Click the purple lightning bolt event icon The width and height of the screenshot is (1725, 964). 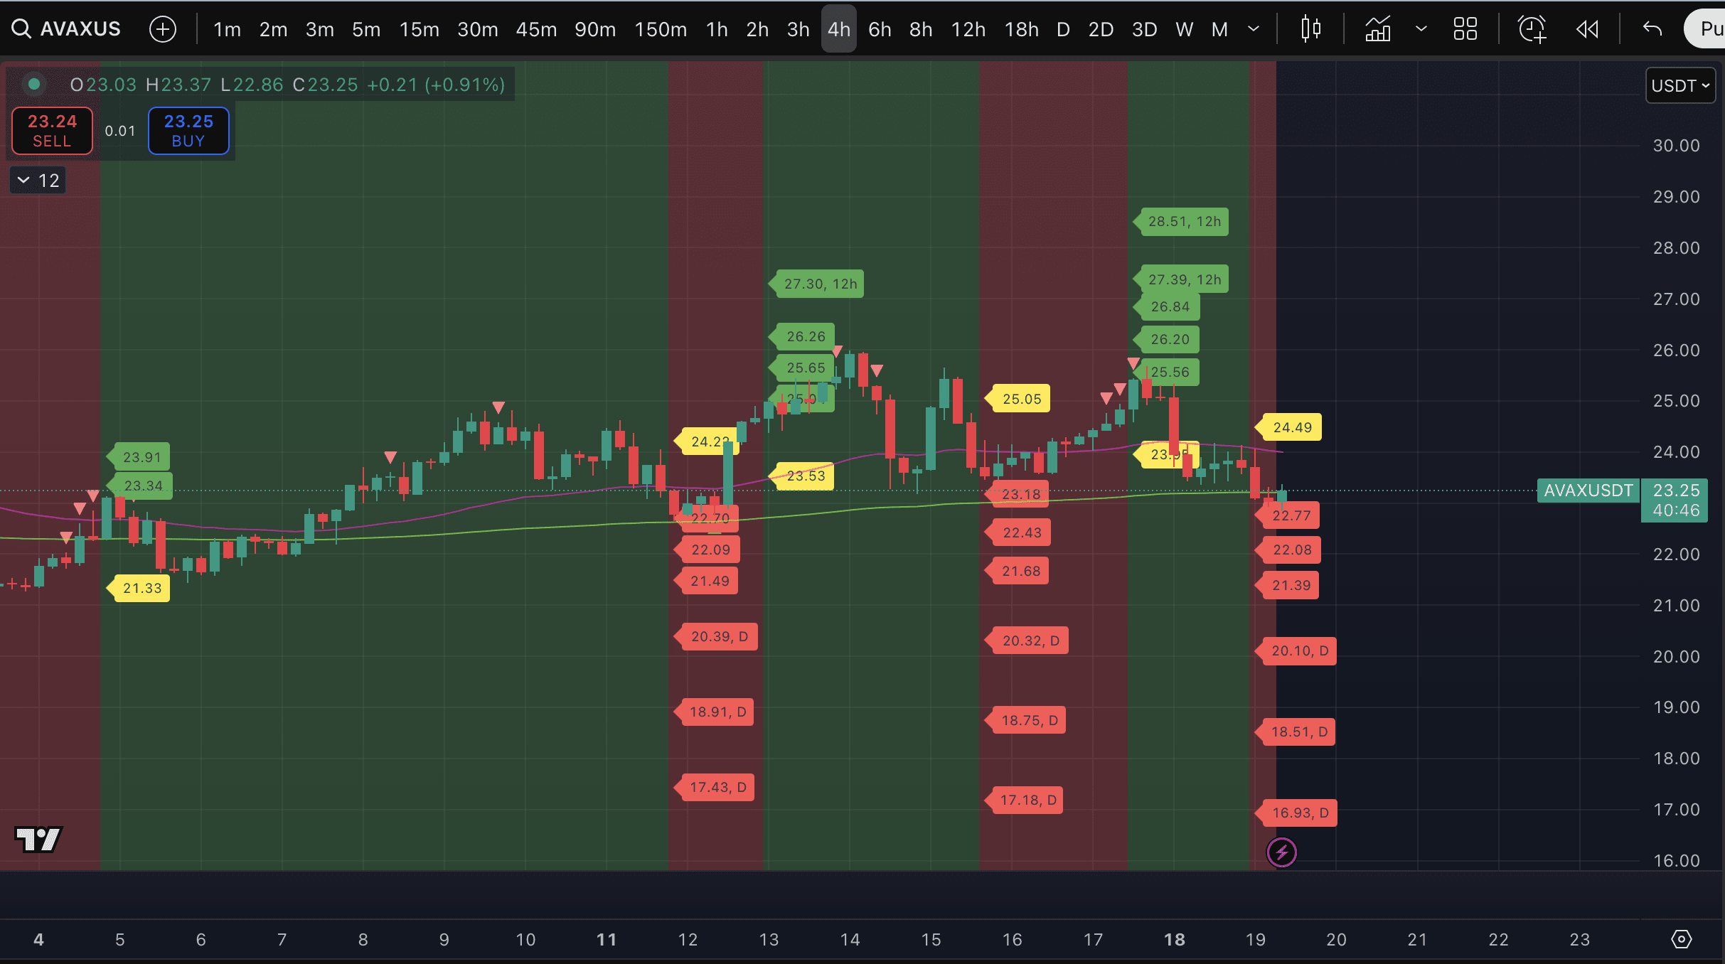coord(1282,852)
